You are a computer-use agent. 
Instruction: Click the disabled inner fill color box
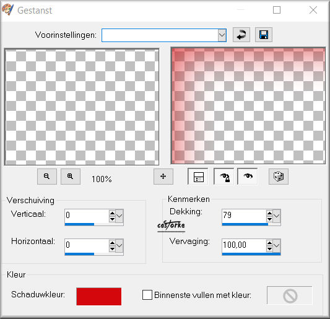[290, 295]
